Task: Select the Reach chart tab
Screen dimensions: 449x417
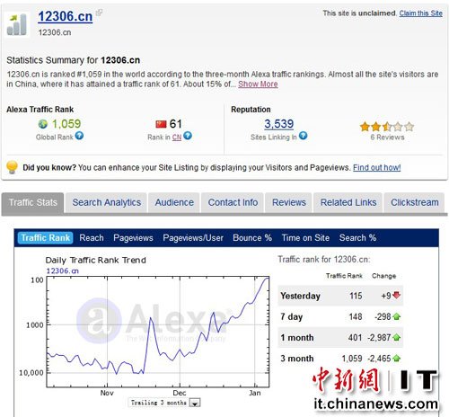Action: tap(92, 238)
